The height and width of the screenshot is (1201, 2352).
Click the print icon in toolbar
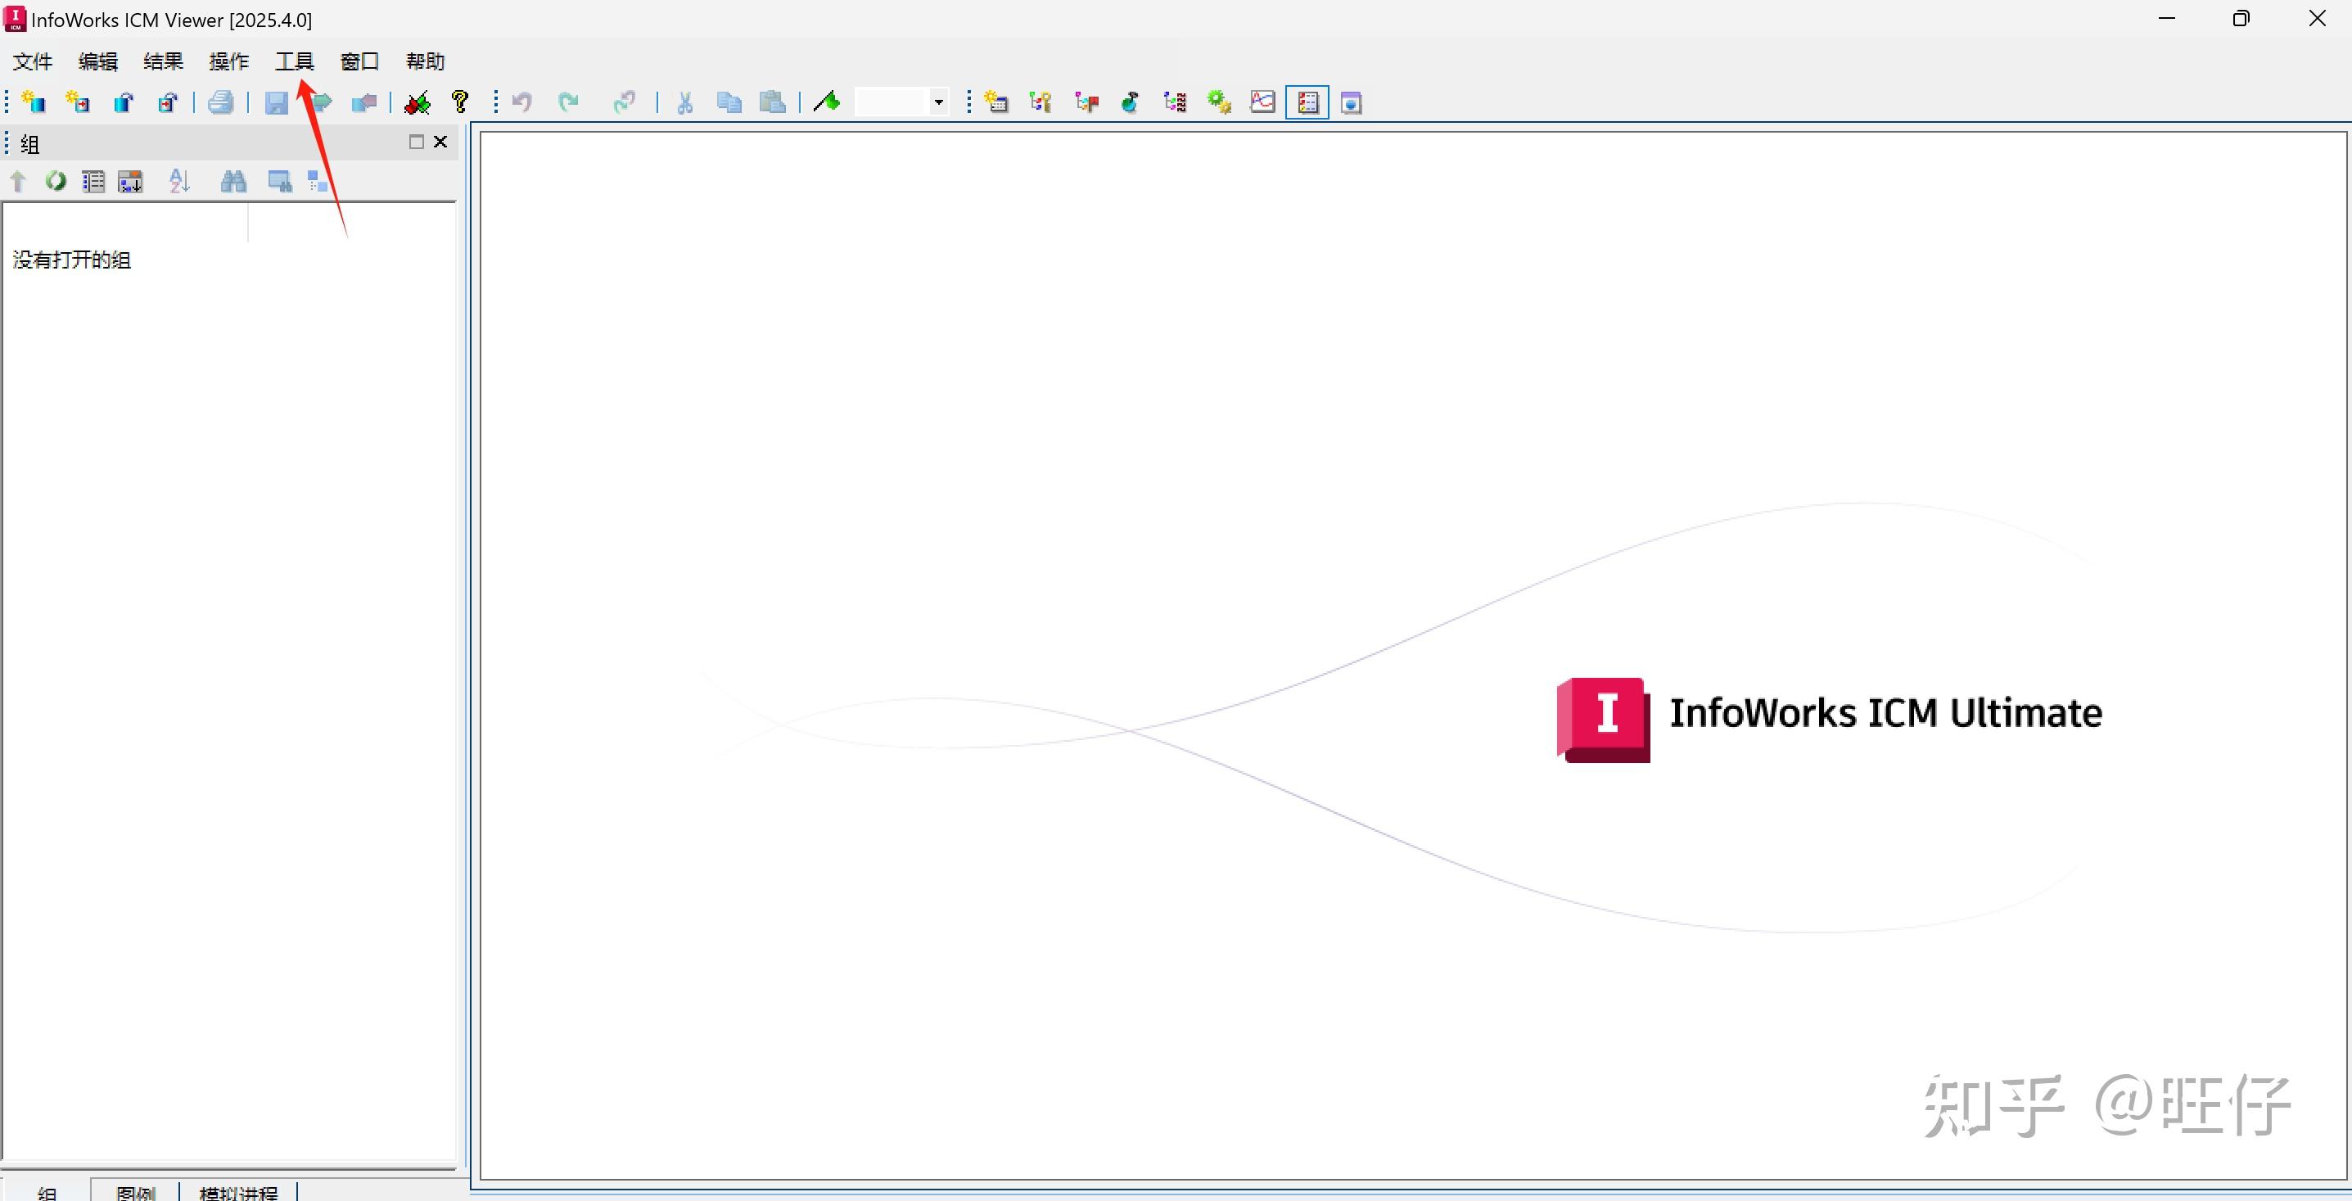click(x=220, y=102)
